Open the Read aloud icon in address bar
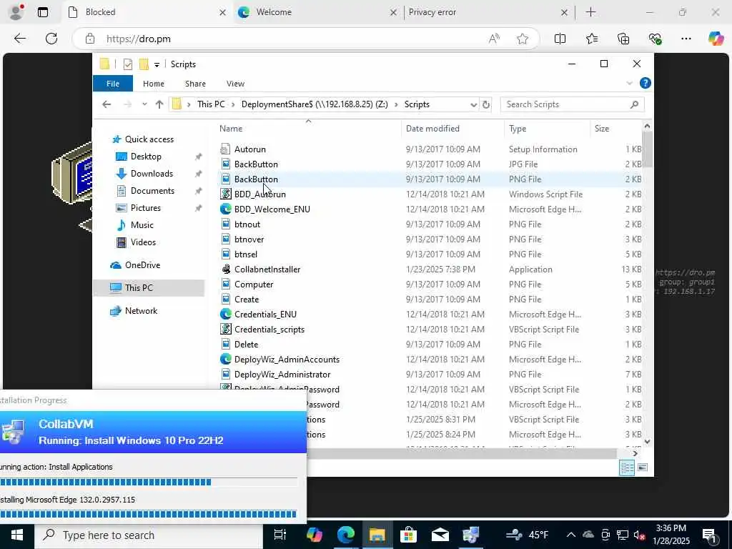The height and width of the screenshot is (549, 732). pos(494,39)
